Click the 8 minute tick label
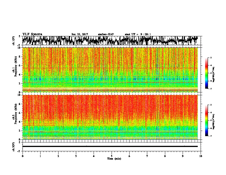This screenshot has height=175, width=226. (x=165, y=156)
